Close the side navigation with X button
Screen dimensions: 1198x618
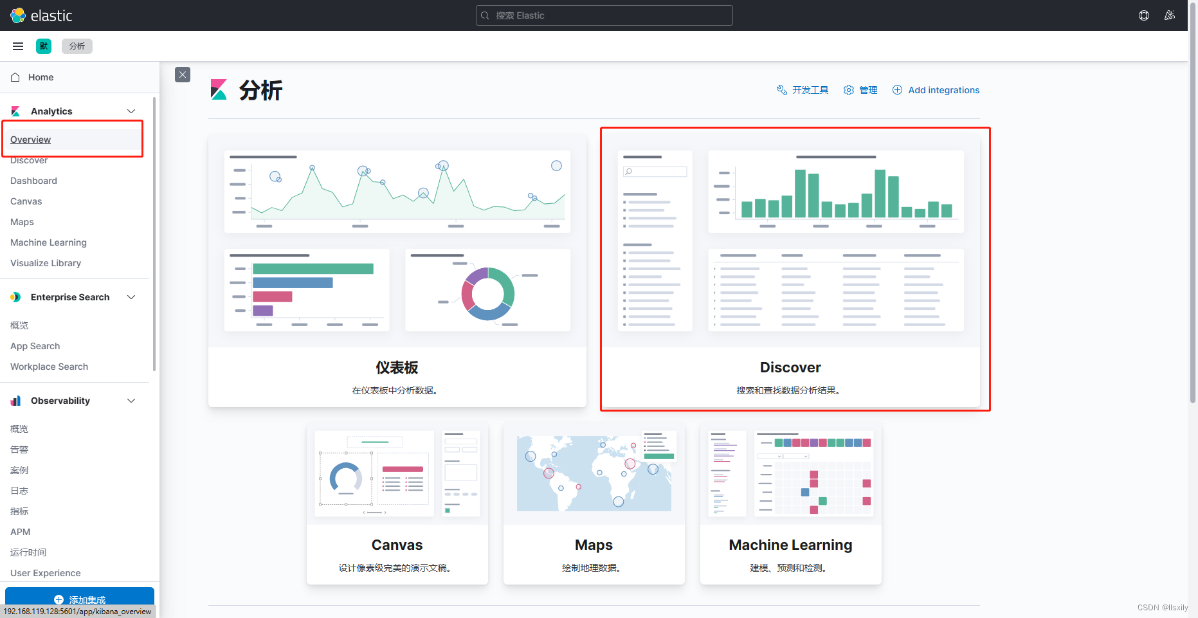pos(183,75)
